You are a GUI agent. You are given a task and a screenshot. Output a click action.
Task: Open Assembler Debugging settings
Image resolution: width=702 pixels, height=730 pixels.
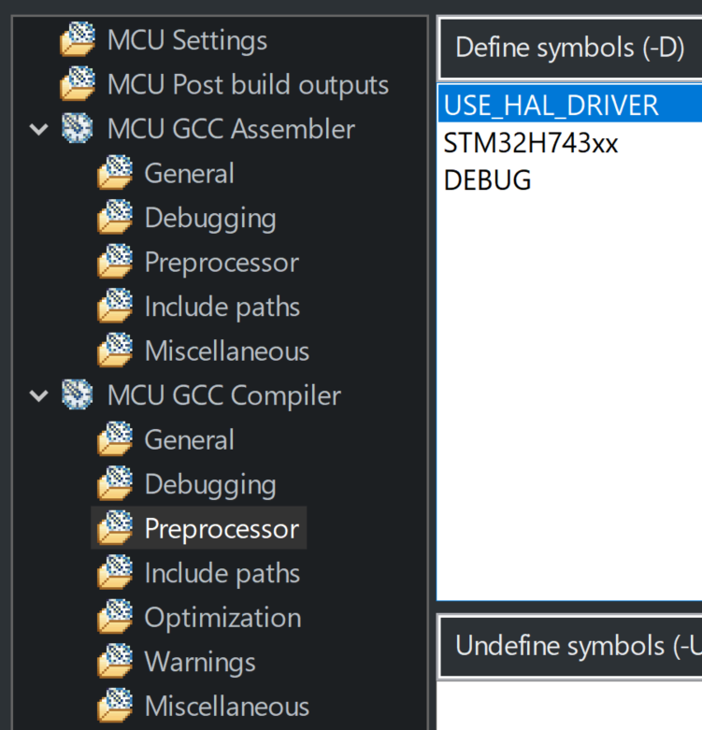pos(210,218)
